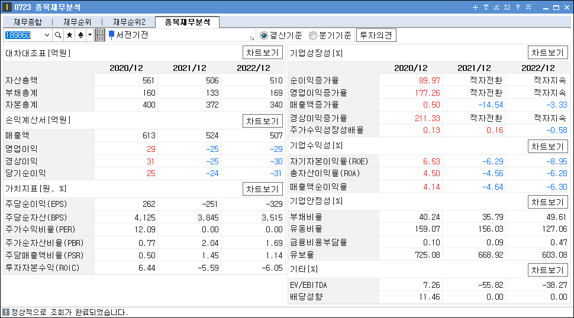Screen dimensions: 574x318
Task: Open the 투자의견 button
Action: 376,35
